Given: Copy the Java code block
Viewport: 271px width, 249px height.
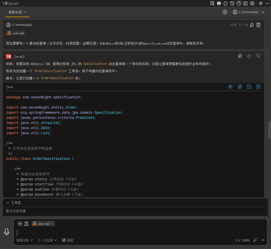Looking at the screenshot, I should coord(240,87).
